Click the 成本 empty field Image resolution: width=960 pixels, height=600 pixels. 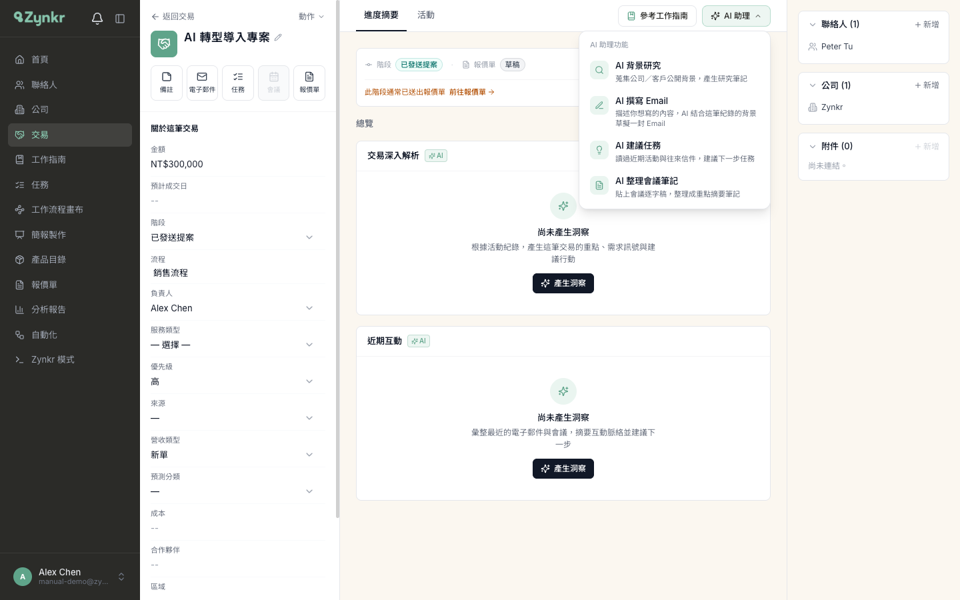point(238,528)
